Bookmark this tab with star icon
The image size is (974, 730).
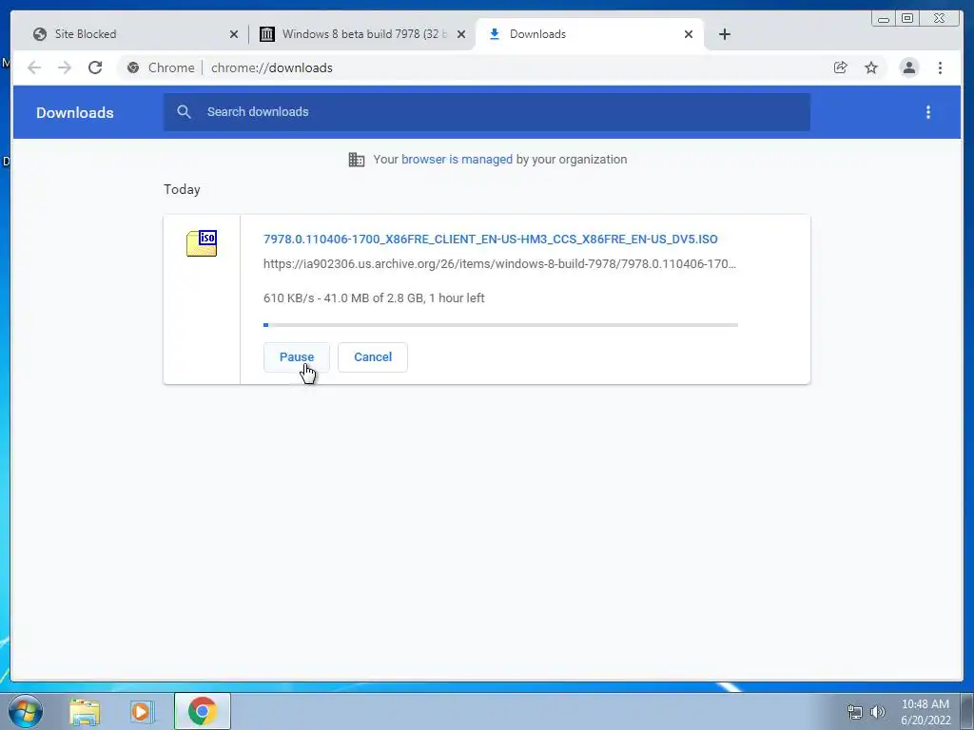[871, 67]
